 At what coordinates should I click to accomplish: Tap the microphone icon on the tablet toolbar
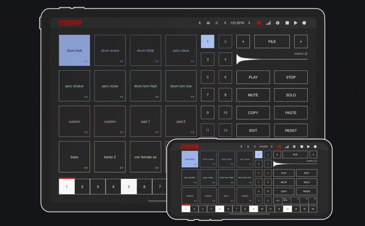tap(199, 23)
